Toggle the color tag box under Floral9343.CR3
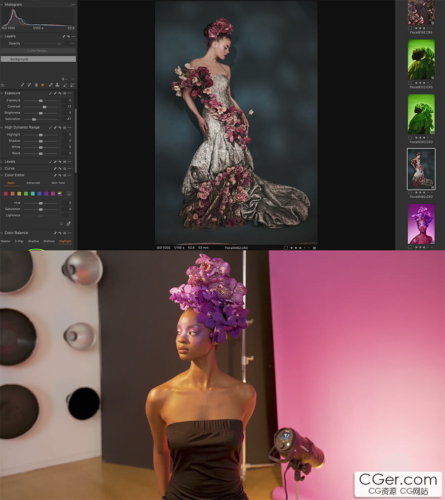 pyautogui.click(x=410, y=138)
